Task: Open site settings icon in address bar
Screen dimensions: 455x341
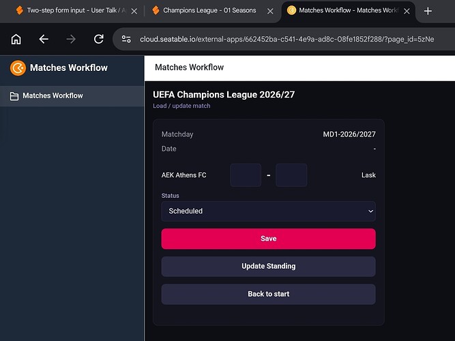Action: pyautogui.click(x=126, y=39)
